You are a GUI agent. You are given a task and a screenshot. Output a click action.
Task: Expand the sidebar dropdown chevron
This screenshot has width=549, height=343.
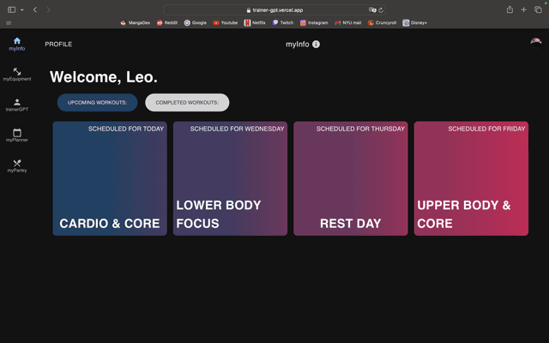[x=22, y=9]
